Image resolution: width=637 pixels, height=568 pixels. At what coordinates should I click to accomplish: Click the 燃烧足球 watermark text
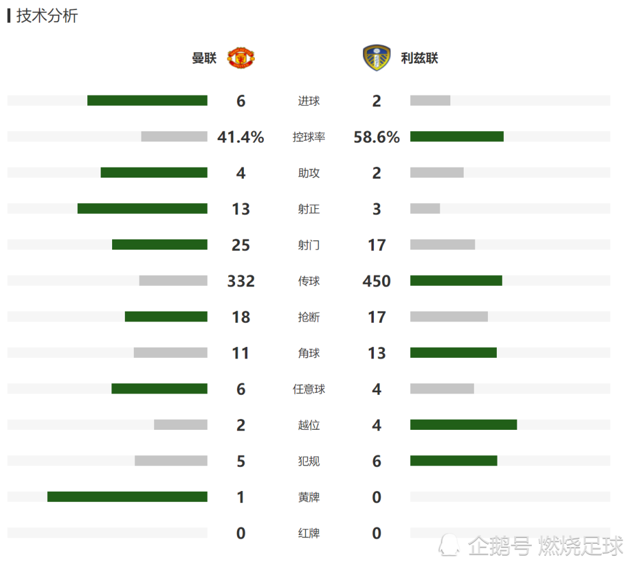[580, 546]
